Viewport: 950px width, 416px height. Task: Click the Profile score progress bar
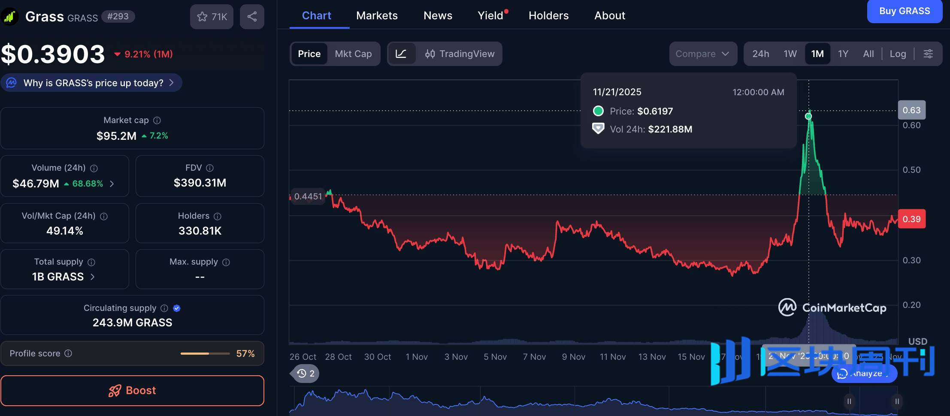point(205,353)
